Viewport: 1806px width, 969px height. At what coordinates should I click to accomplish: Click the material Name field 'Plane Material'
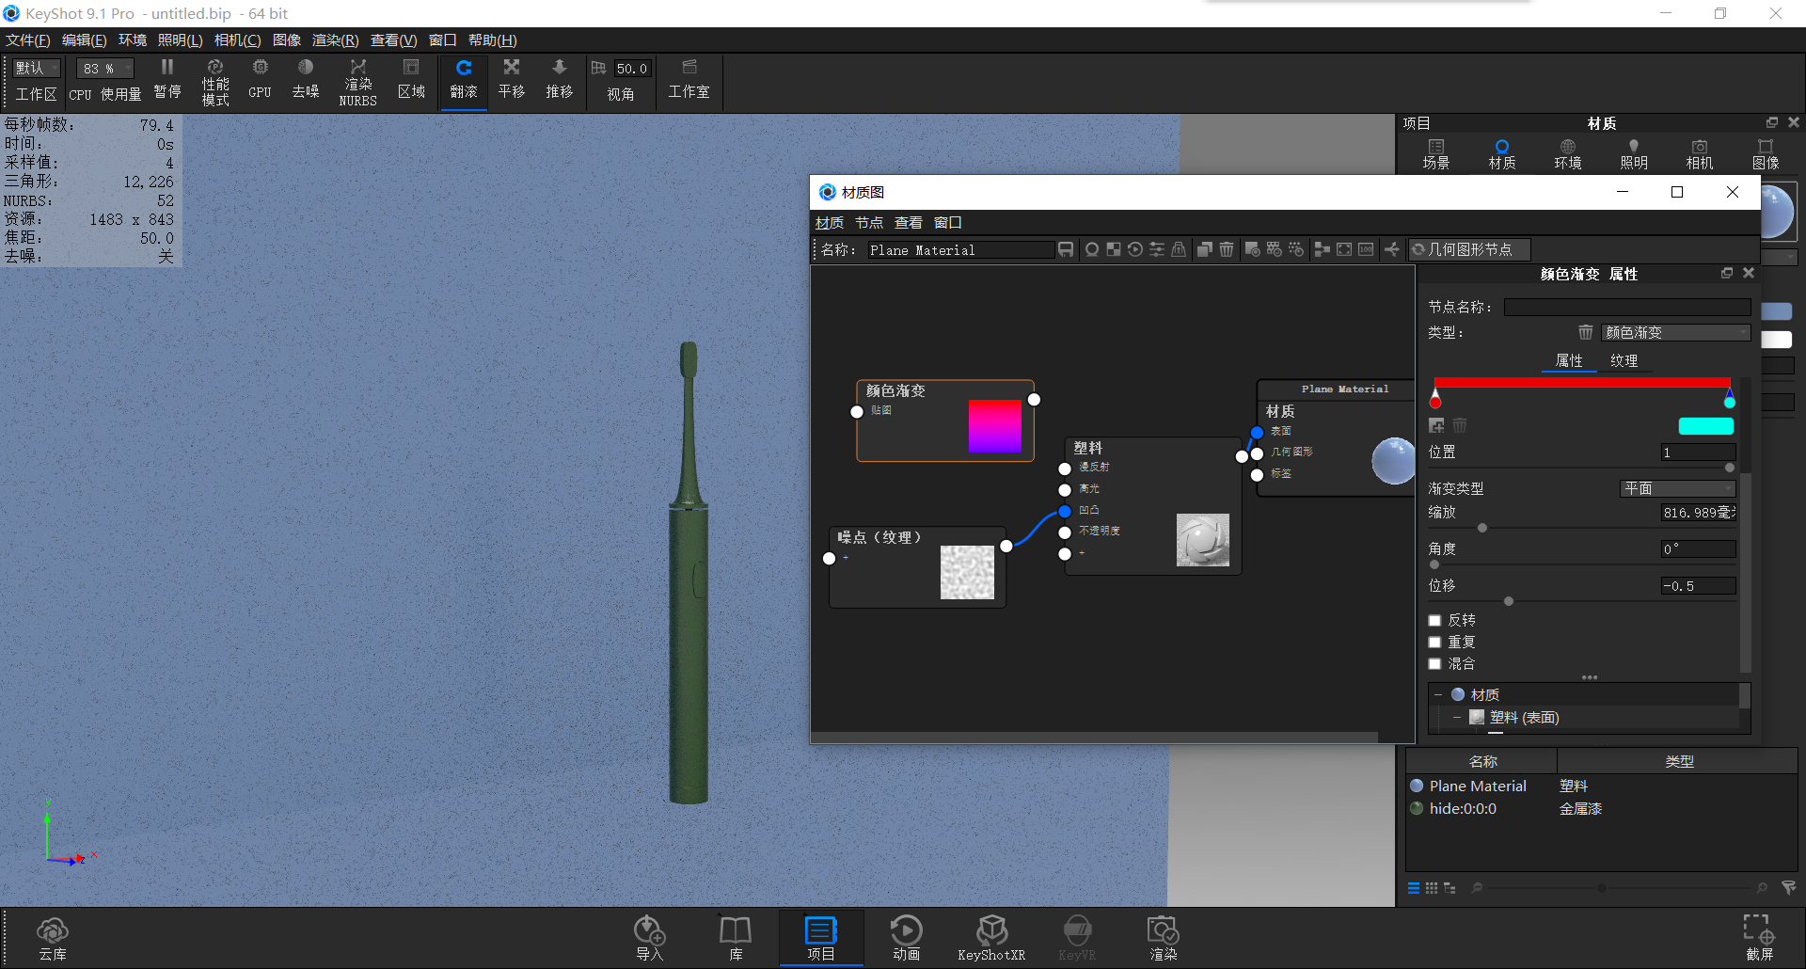coord(959,249)
